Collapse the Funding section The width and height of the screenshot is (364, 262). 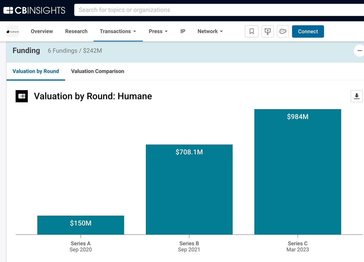pos(359,51)
